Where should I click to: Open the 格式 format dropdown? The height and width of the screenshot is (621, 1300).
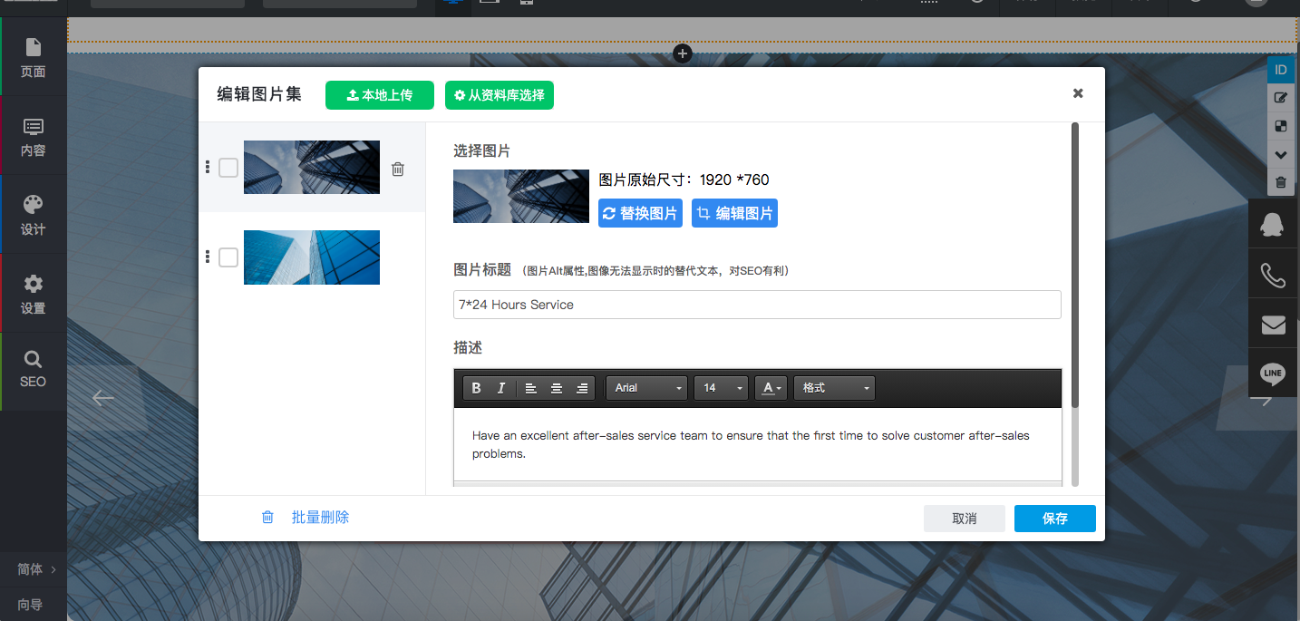click(x=834, y=388)
